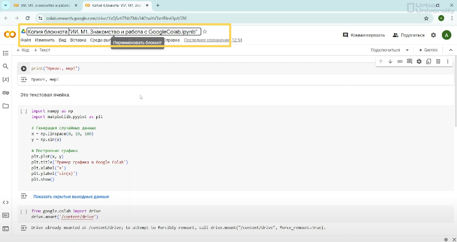Star the notebook next to its title
This screenshot has width=457, height=242.
[x=205, y=32]
